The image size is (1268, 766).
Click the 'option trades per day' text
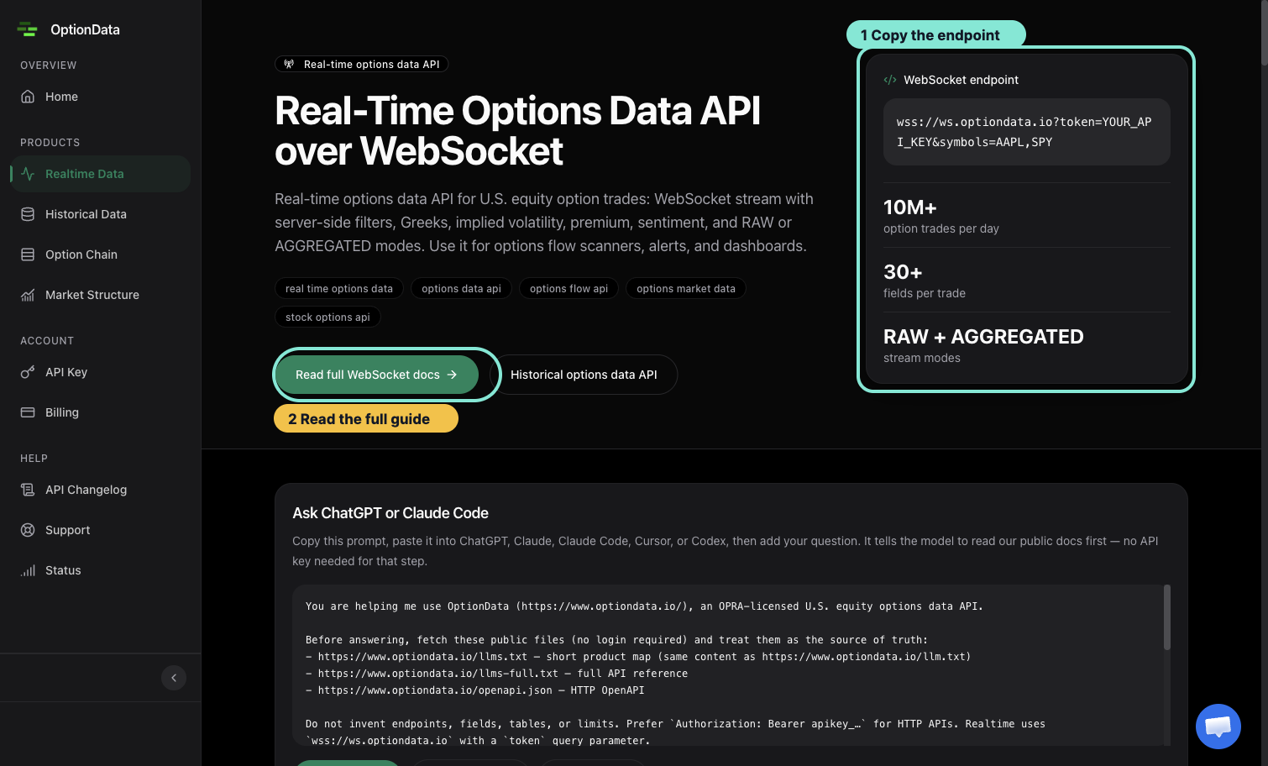click(x=941, y=228)
